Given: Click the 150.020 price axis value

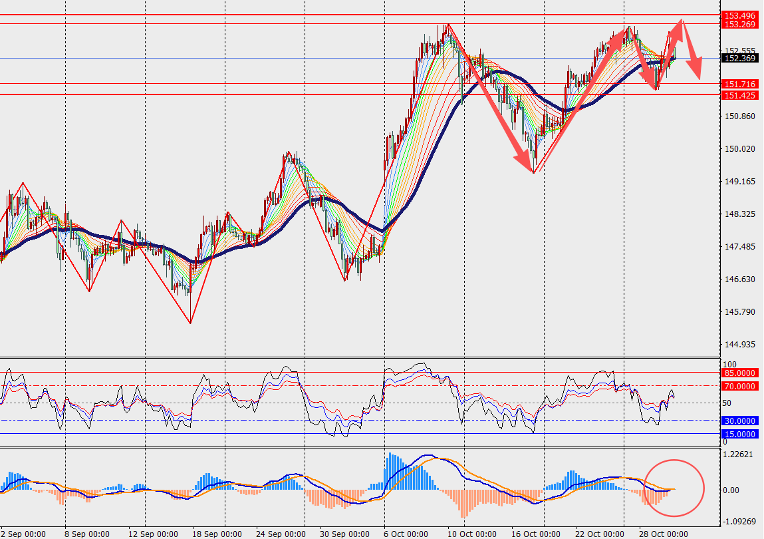Looking at the screenshot, I should (738, 149).
